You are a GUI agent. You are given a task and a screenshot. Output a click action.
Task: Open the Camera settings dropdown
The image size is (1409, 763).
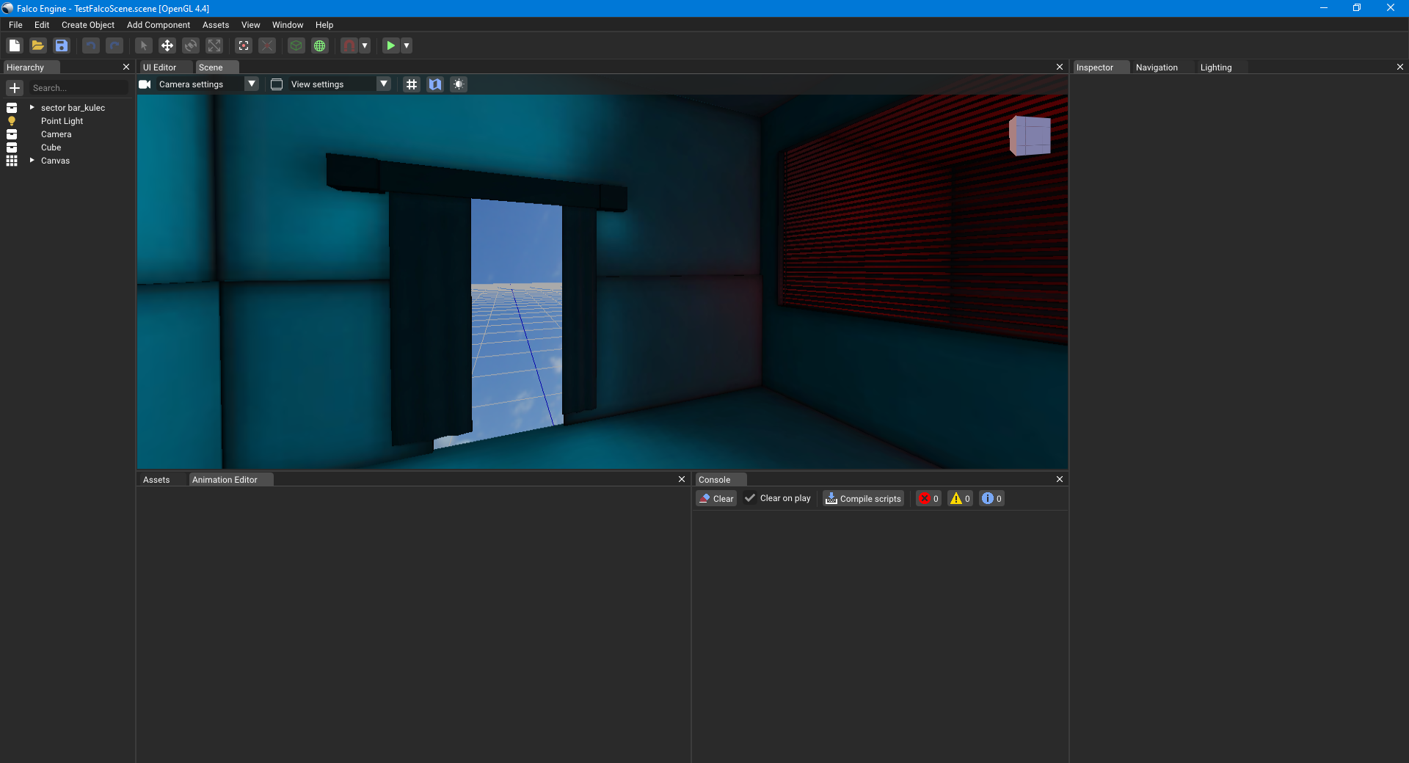coord(252,84)
